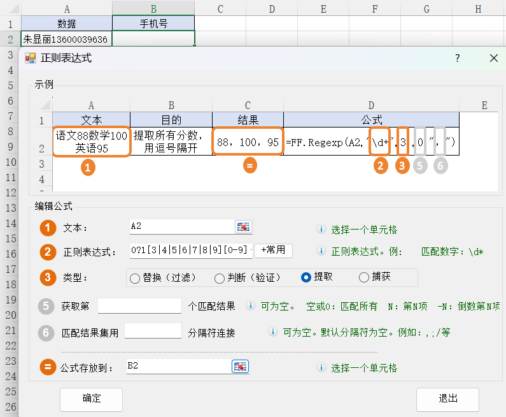Click the cell picker icon beside 公式存放到 field
Viewport: 506px width, 417px height.
240,366
